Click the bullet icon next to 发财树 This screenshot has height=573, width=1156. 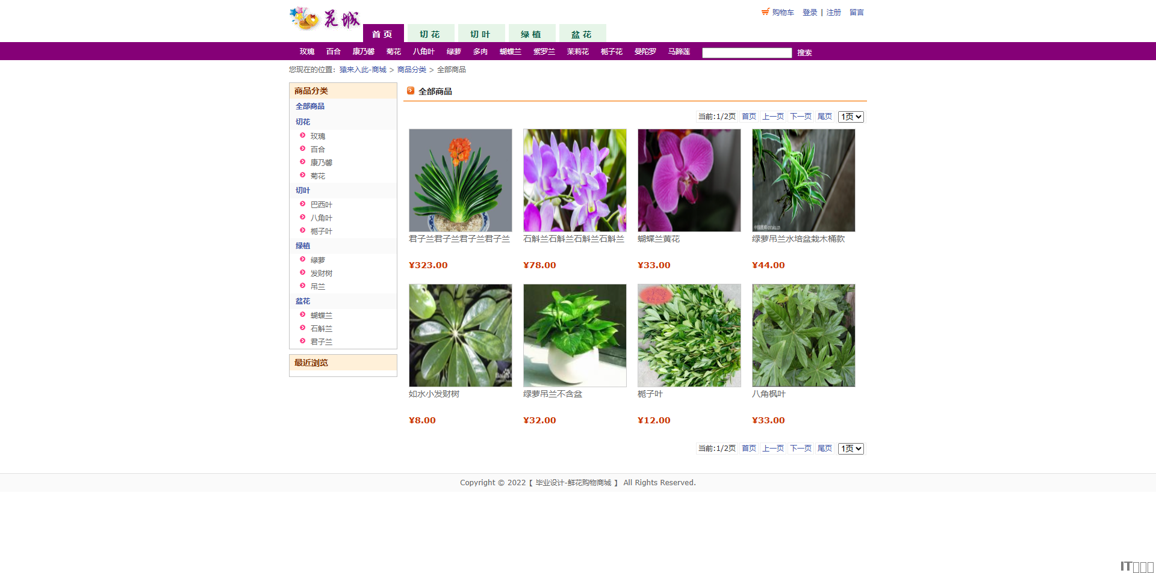point(303,273)
